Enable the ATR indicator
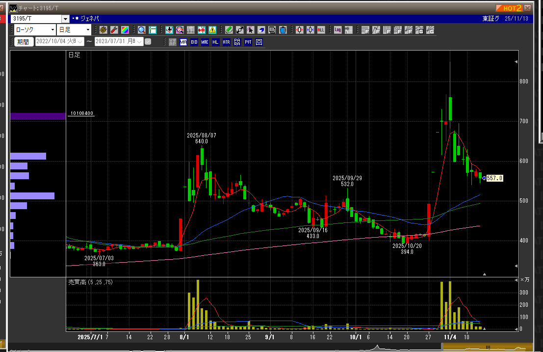543x352 pixels. [226, 42]
